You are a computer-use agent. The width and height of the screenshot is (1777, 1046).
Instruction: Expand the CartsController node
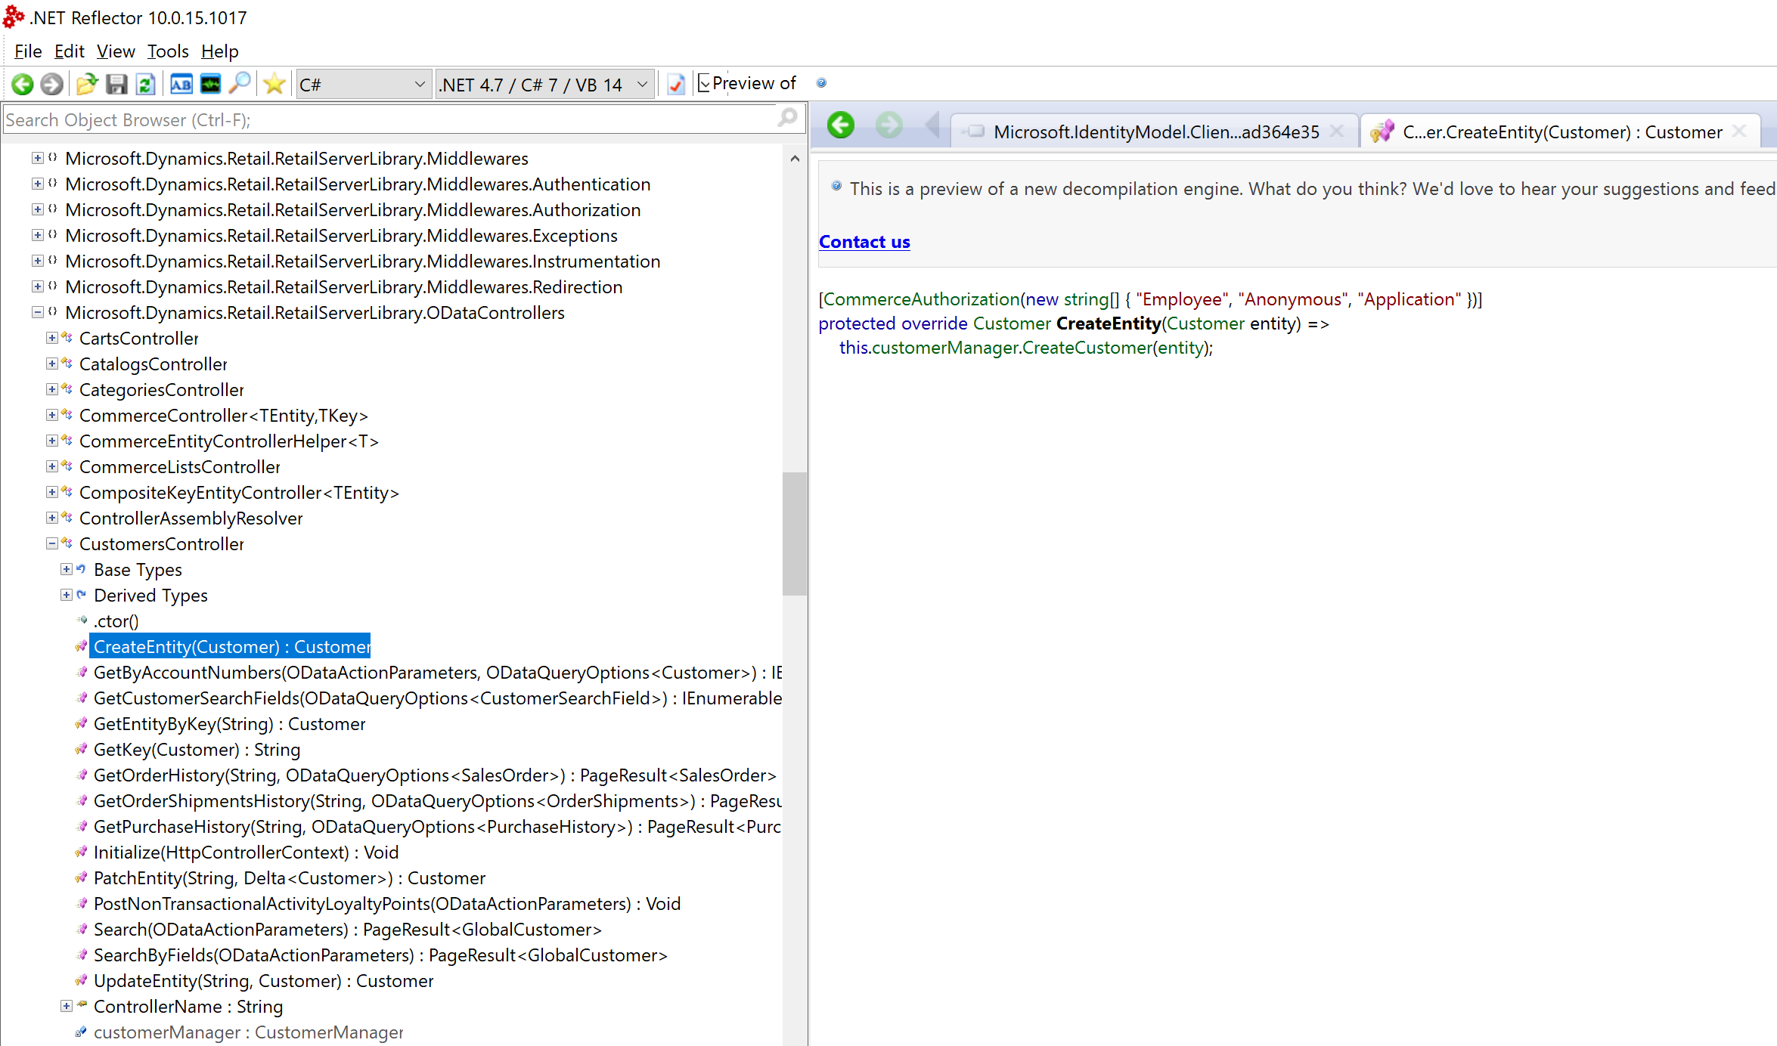coord(51,338)
